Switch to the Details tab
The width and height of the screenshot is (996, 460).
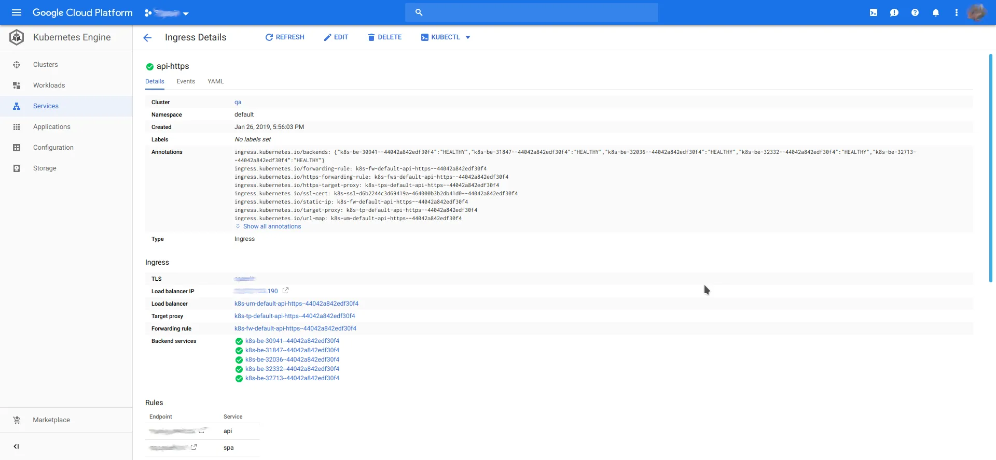[155, 81]
